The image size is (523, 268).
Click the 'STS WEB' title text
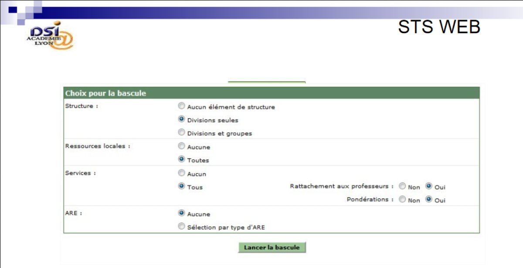tap(439, 27)
